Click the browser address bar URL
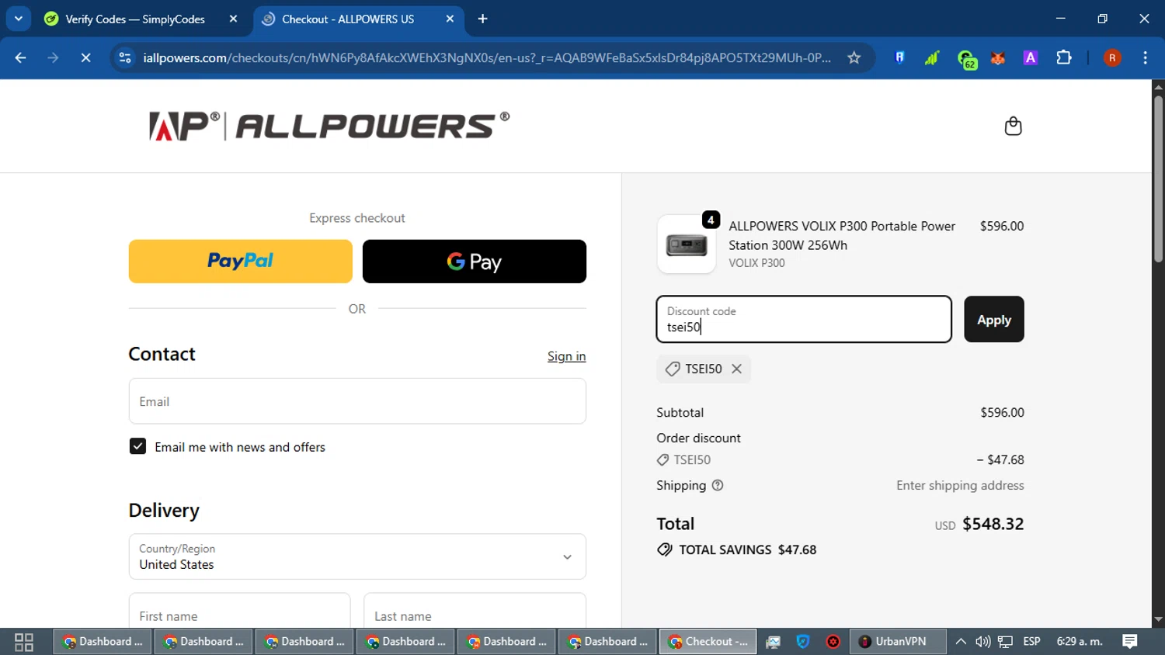The width and height of the screenshot is (1165, 655). 487,57
